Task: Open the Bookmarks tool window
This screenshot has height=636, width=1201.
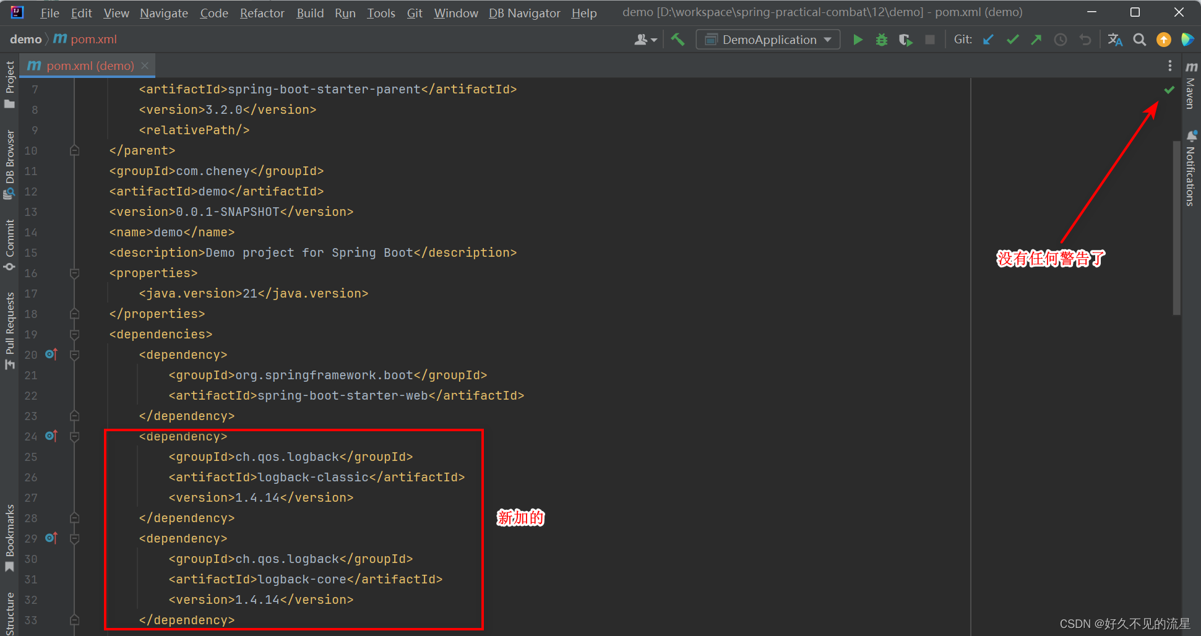Action: point(9,538)
